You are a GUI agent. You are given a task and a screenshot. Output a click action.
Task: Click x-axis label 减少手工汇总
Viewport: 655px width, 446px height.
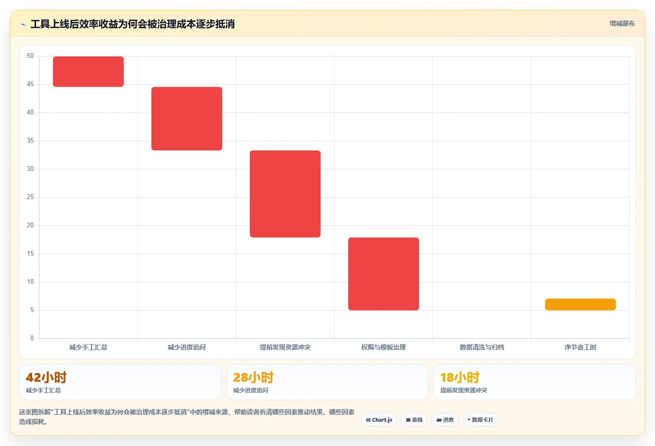tap(88, 347)
